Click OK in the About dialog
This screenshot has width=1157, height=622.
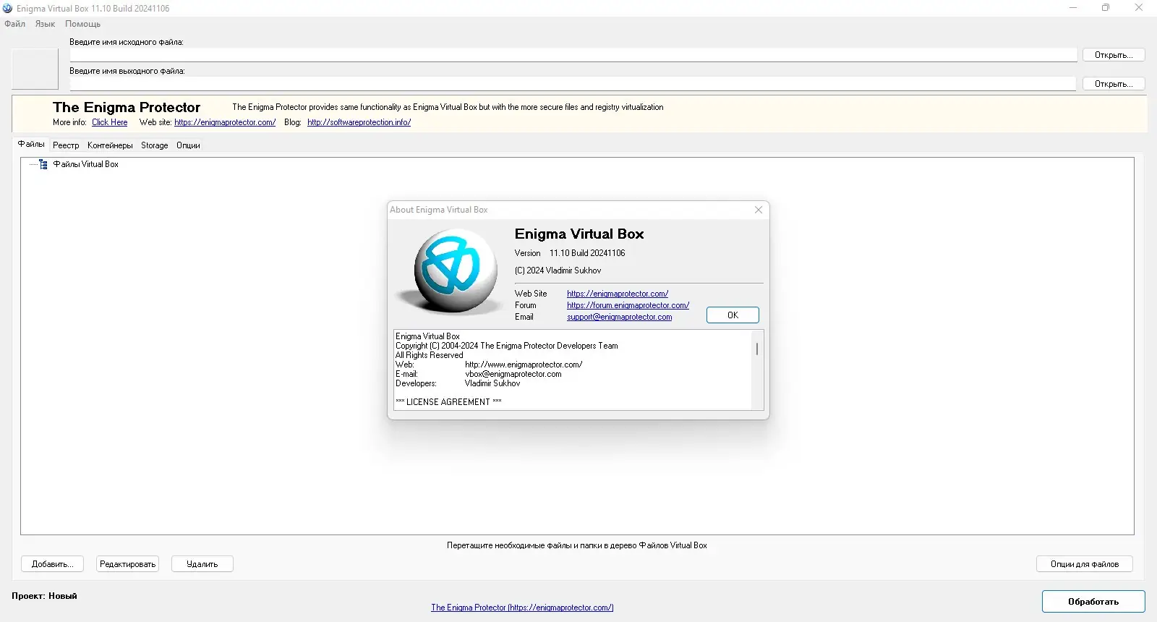tap(733, 315)
